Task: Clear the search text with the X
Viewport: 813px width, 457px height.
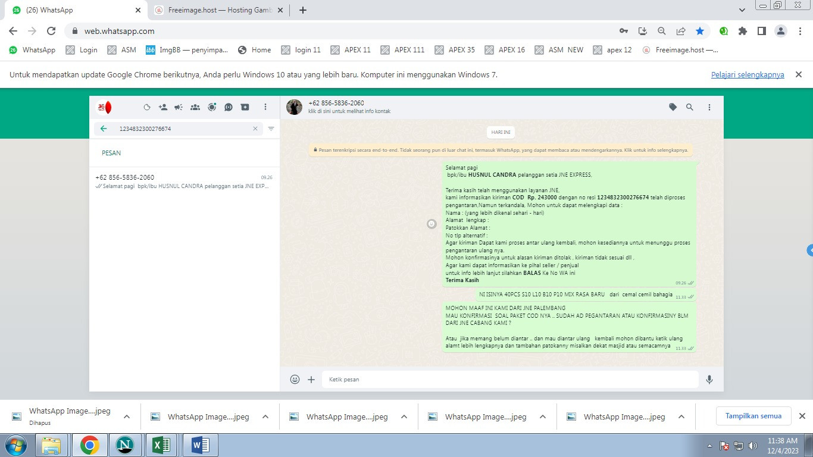Action: point(255,129)
